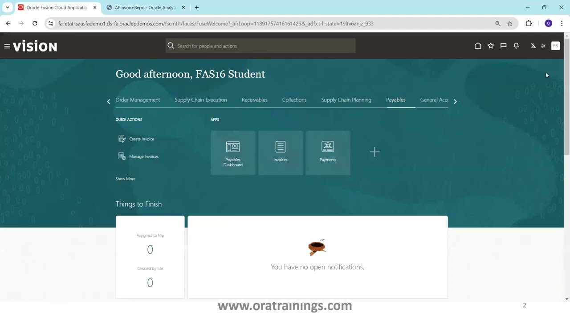This screenshot has width=570, height=320.
Task: Click the Search for people and actions field
Action: click(261, 46)
